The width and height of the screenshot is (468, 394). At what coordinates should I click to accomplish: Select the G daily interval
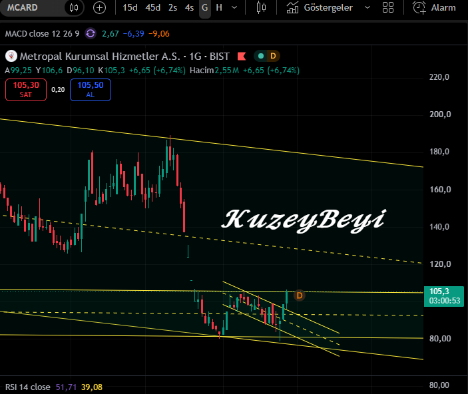(x=205, y=7)
